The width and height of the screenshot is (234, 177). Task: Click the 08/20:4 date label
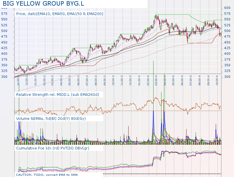tap(199, 81)
